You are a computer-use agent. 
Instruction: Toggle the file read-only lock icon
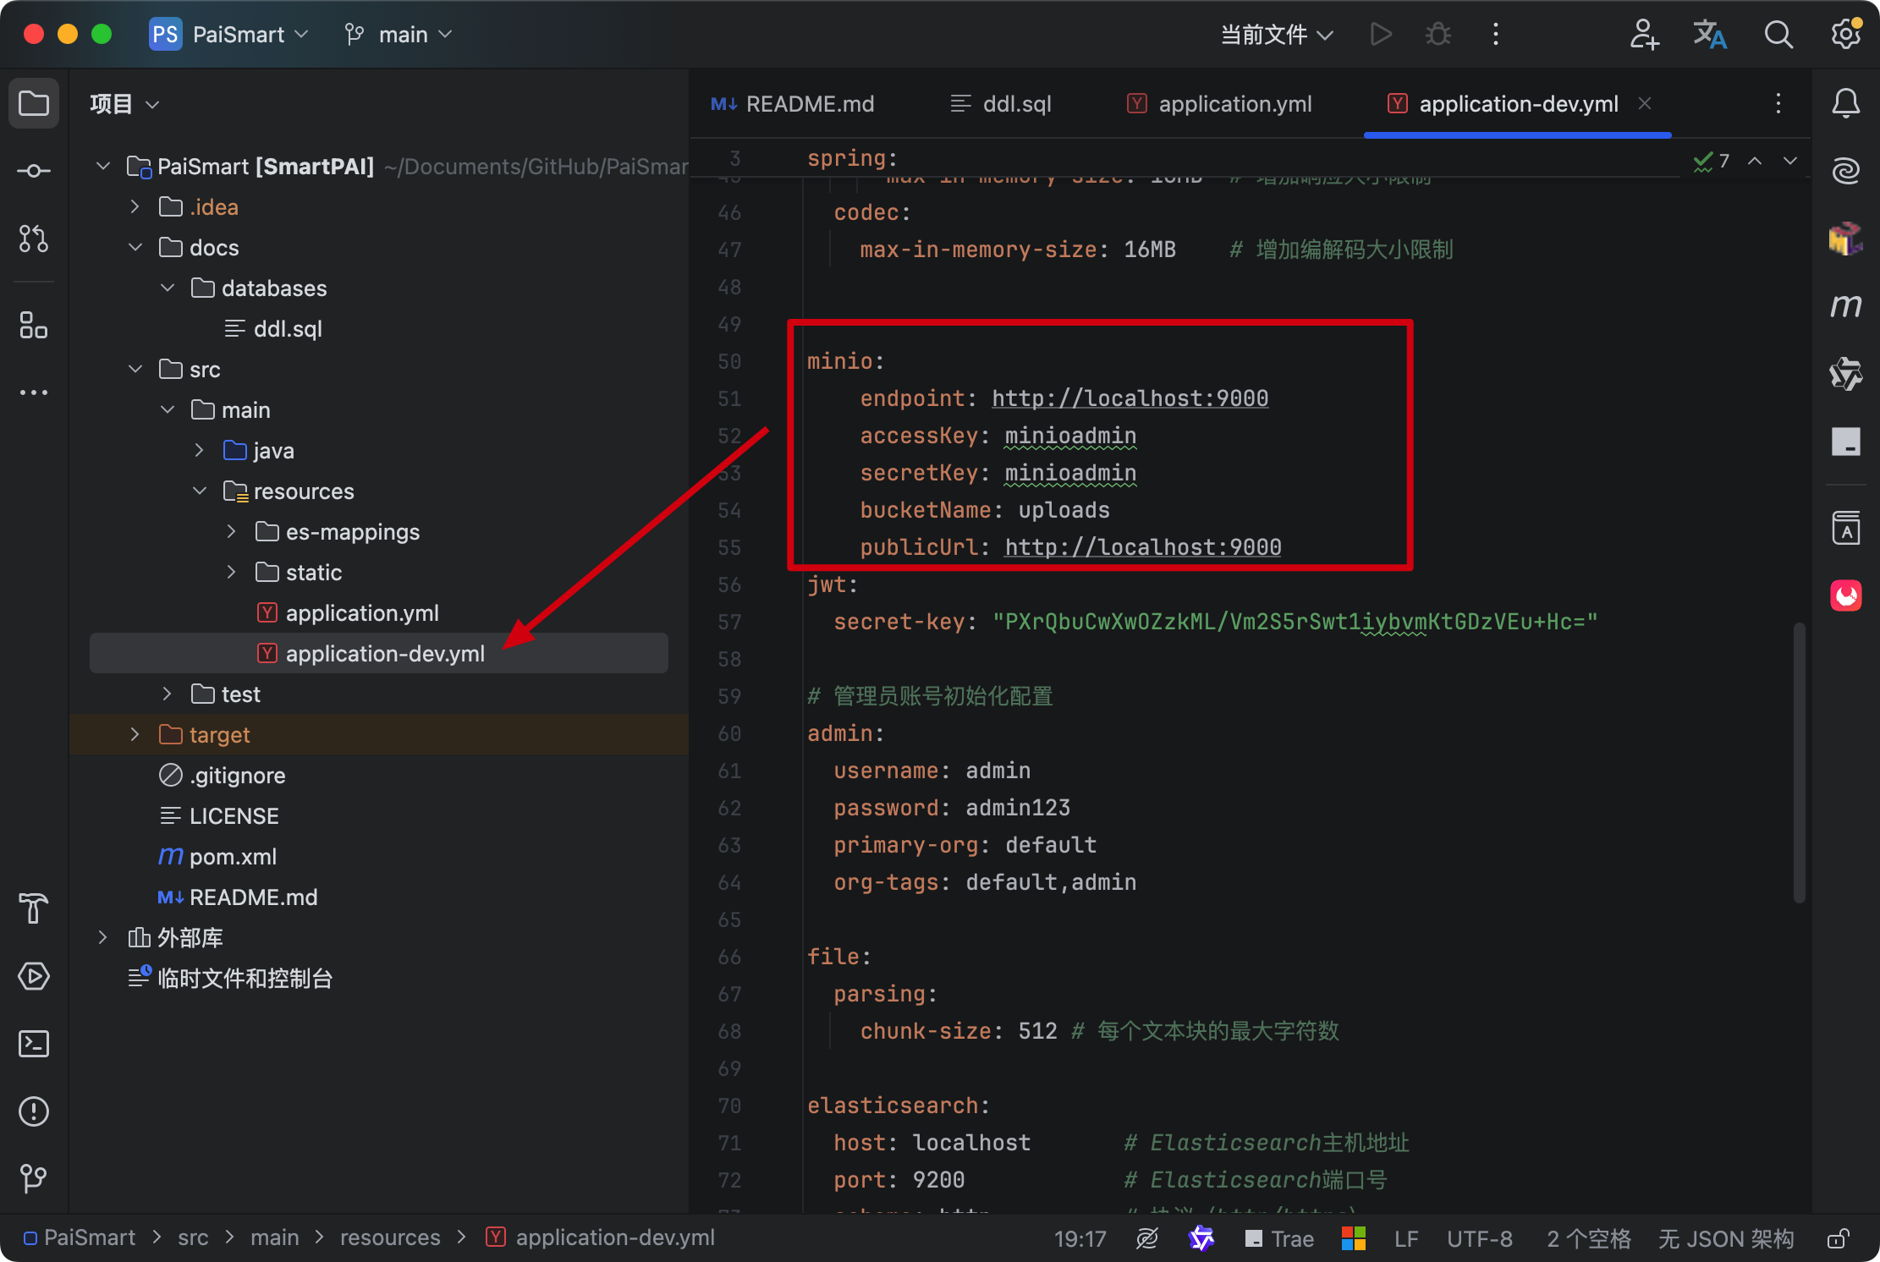tap(1837, 1239)
